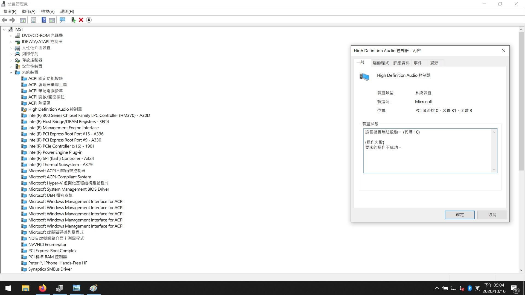525x295 pixels.
Task: Expand the IDE ATA/ATAPI 控制器 node
Action: 11,42
